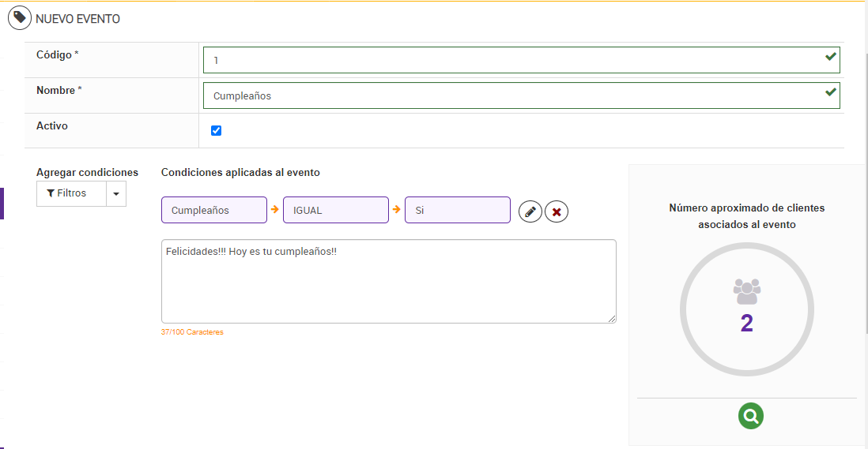Select the Si value box
The width and height of the screenshot is (868, 449).
458,210
